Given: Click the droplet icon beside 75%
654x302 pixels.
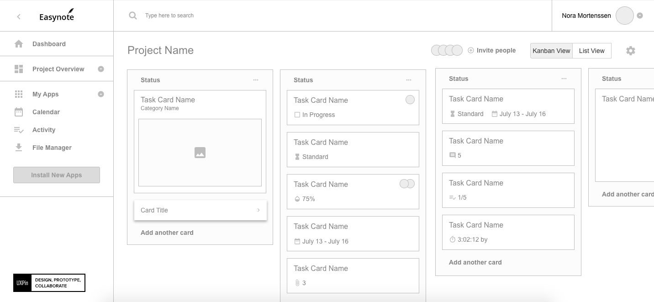Looking at the screenshot, I should (x=297, y=199).
